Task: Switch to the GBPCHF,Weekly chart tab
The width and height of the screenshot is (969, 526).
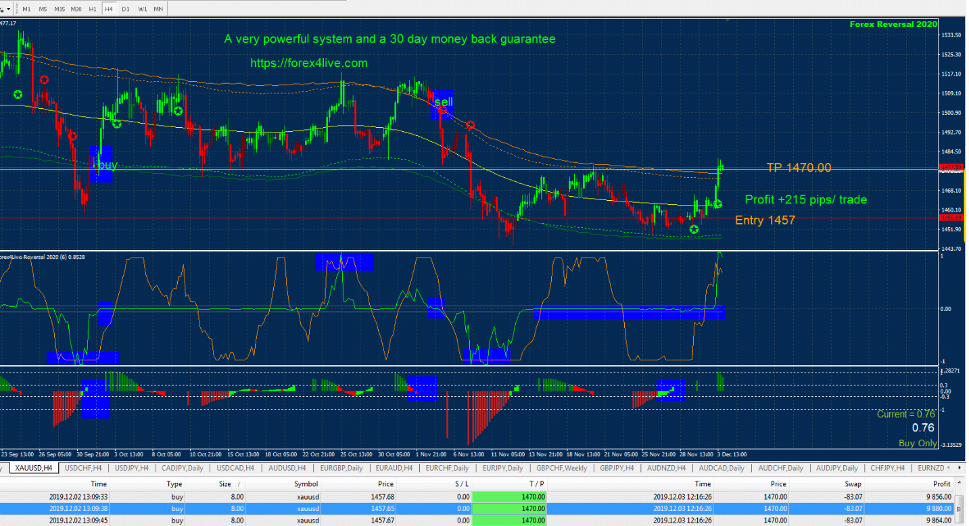Action: coord(563,468)
